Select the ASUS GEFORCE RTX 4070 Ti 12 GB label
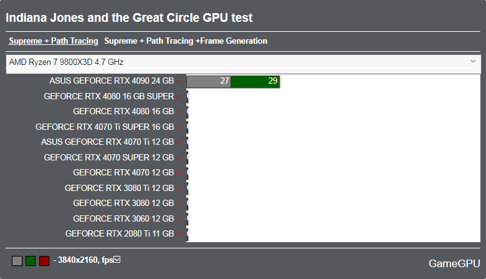Viewport: 486px width, 279px height. [x=108, y=142]
